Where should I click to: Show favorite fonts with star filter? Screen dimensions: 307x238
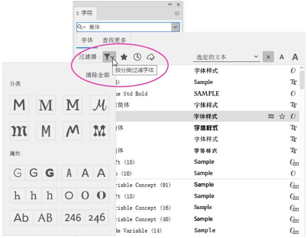coord(124,57)
